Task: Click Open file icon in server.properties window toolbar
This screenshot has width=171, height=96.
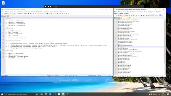Action: point(116,15)
